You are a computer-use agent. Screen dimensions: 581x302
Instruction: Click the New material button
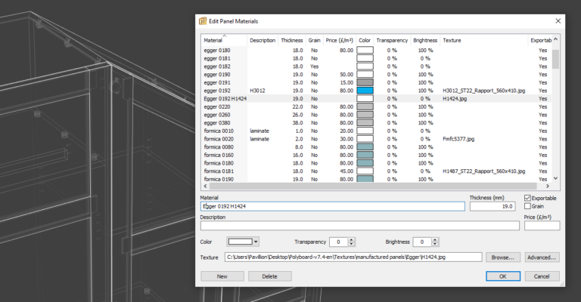click(x=222, y=276)
